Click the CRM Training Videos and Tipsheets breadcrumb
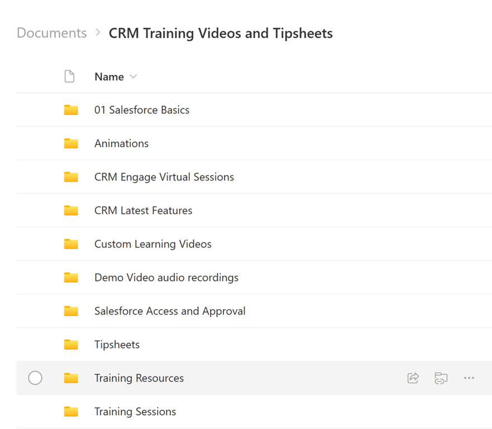The height and width of the screenshot is (429, 492). coord(221,34)
